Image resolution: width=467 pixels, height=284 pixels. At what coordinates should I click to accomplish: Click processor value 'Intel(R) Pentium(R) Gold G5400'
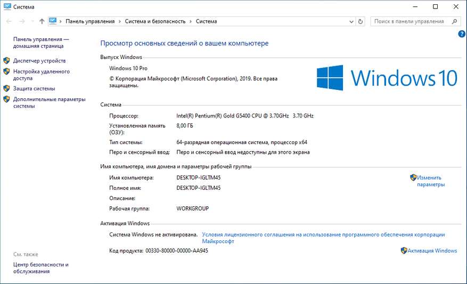pyautogui.click(x=245, y=116)
